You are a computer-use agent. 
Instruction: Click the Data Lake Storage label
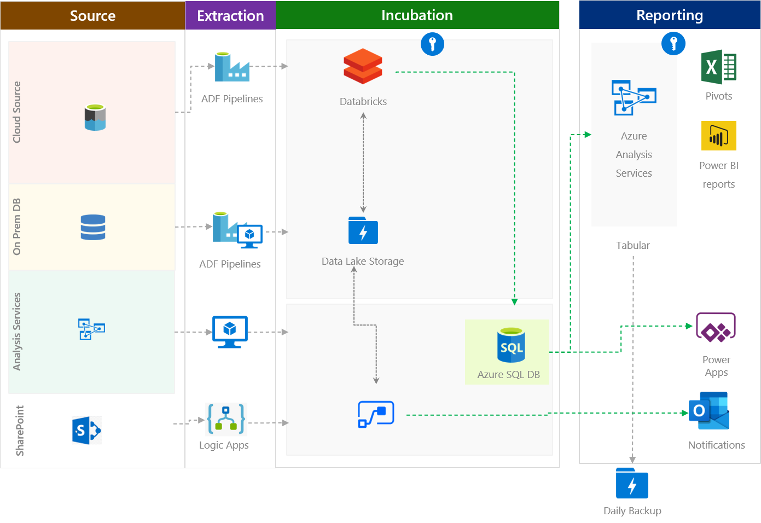coord(363,261)
